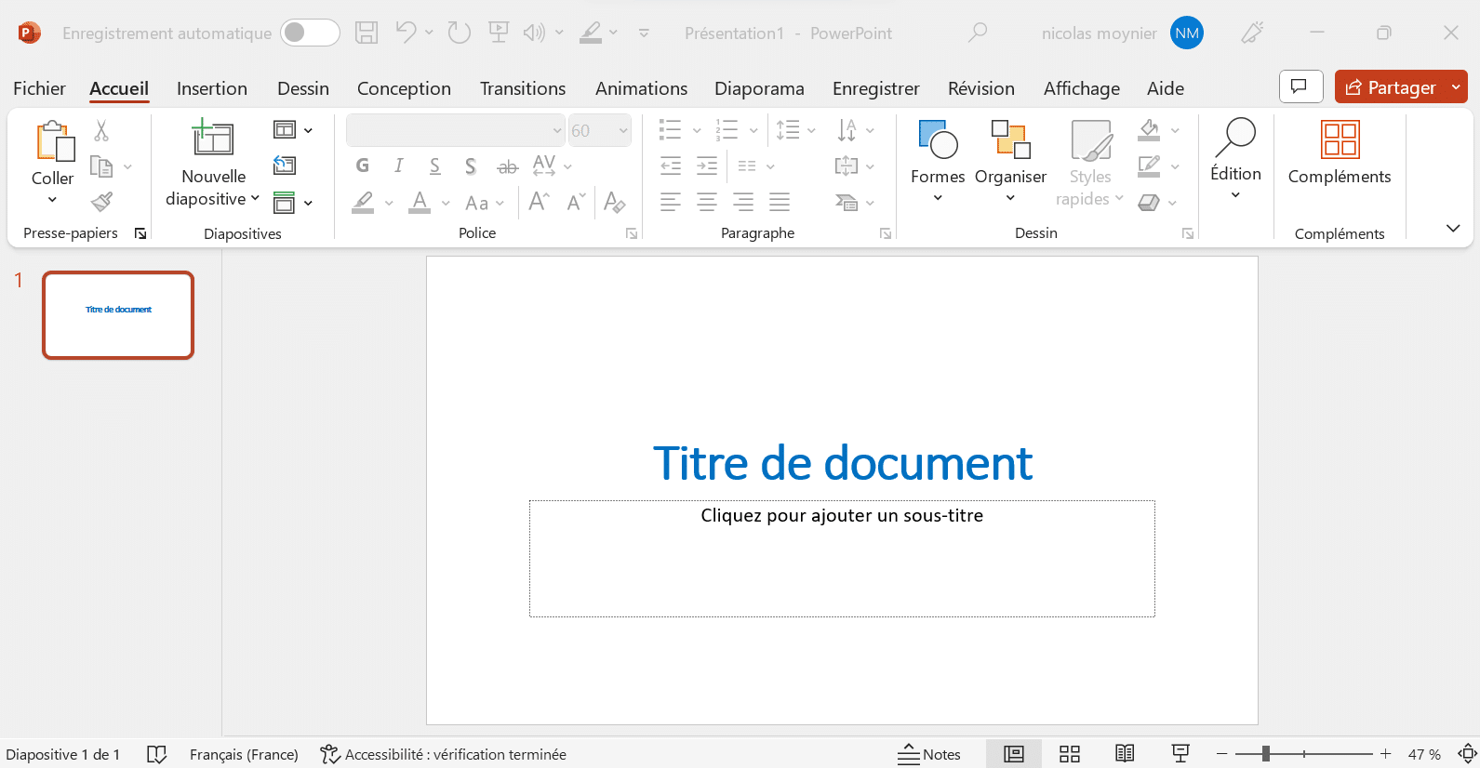Switch to the Conception tab
This screenshot has height=768, width=1480.
[404, 88]
